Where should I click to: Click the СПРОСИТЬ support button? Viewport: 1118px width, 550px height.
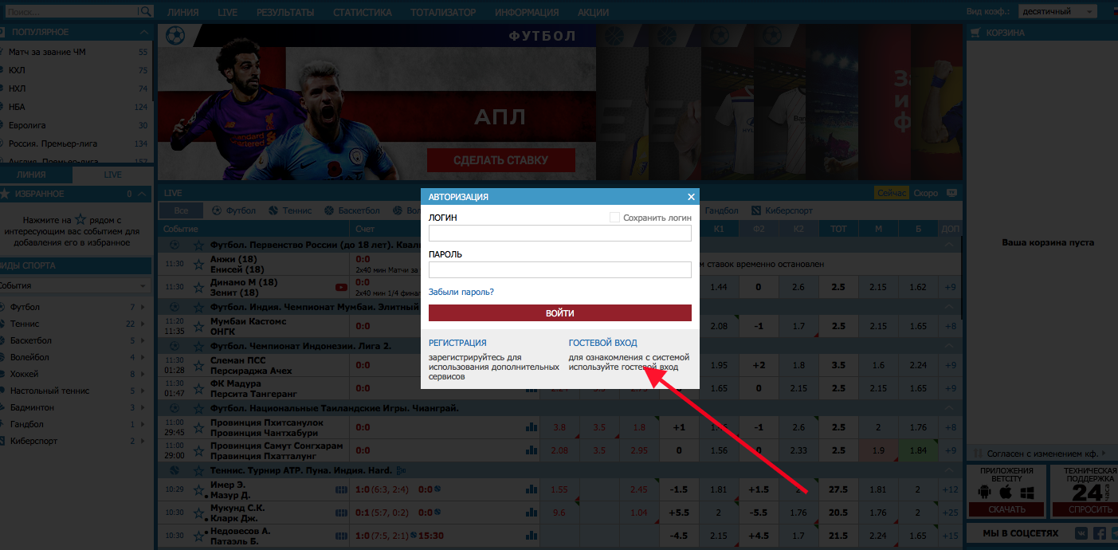(x=1085, y=509)
